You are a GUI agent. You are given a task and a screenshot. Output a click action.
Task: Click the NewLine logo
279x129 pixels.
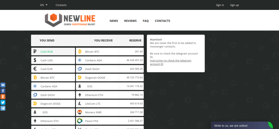70,20
